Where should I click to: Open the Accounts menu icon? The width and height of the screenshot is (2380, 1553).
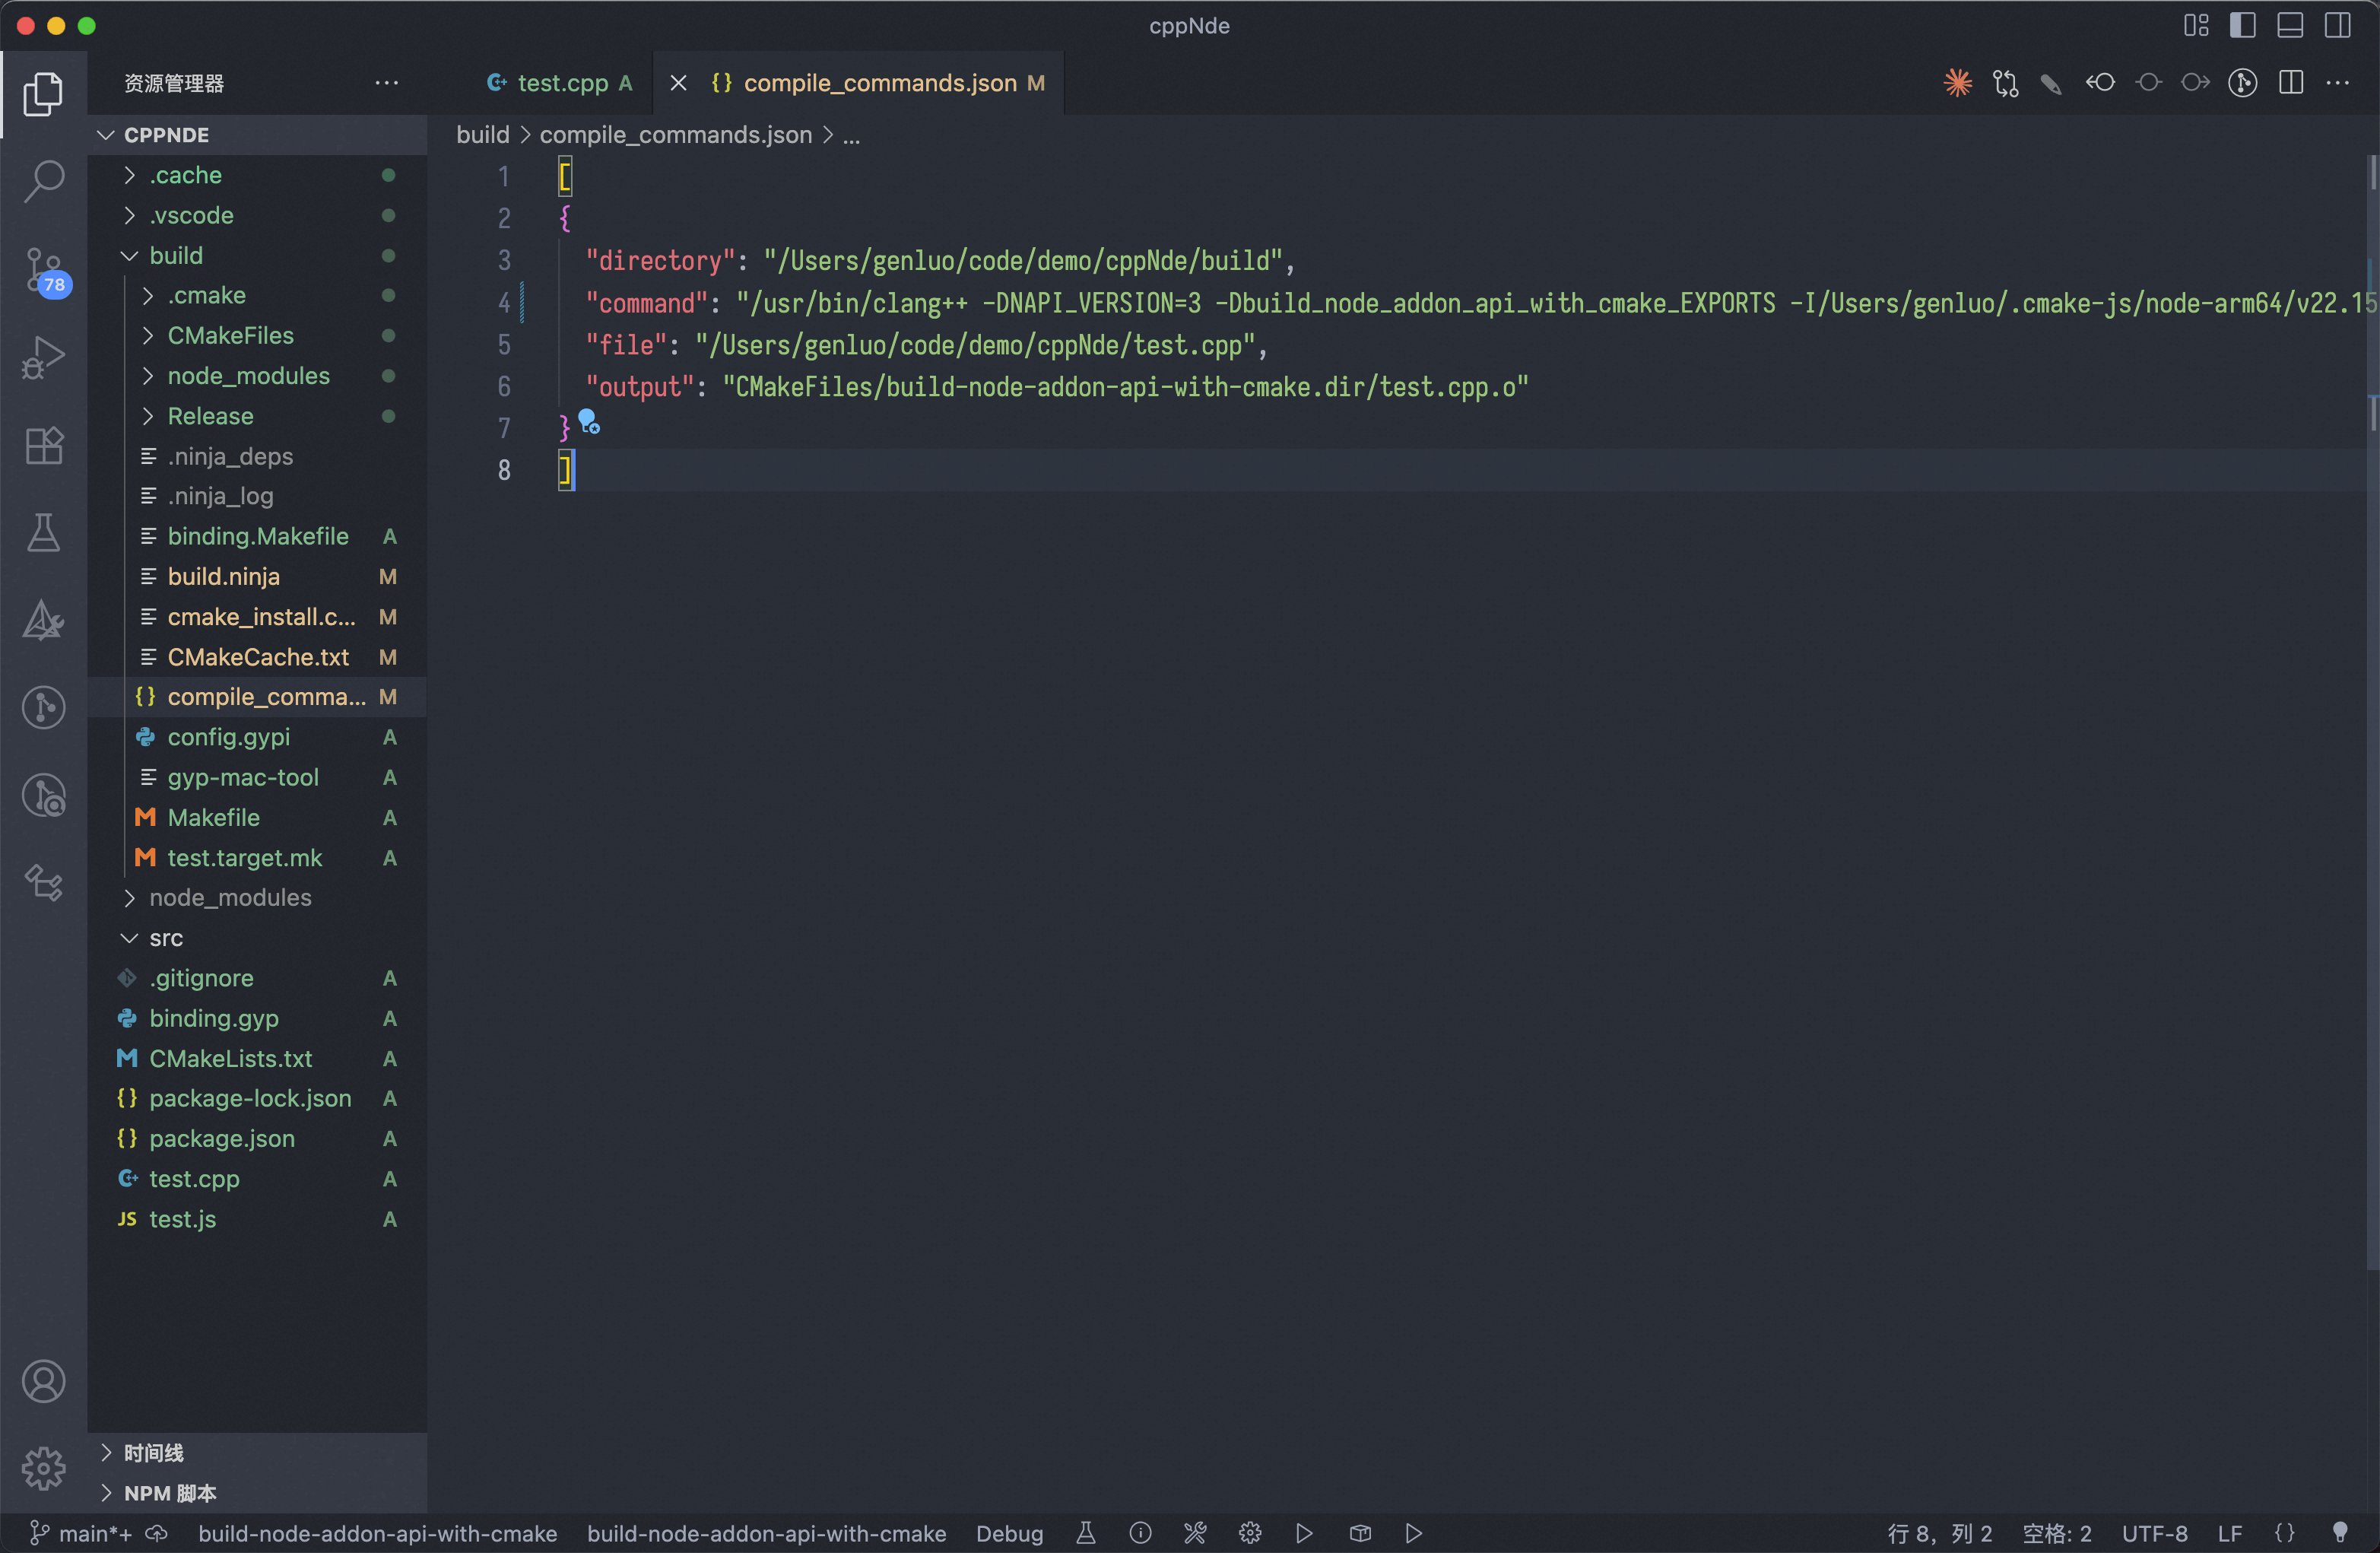coord(43,1381)
